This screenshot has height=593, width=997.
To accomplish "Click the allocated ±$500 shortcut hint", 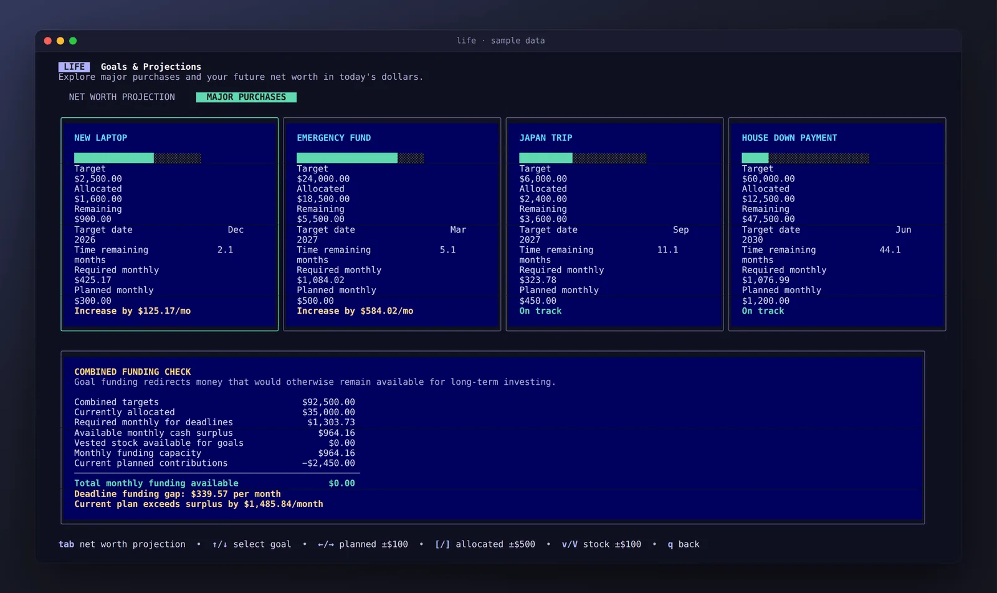I will pyautogui.click(x=485, y=544).
